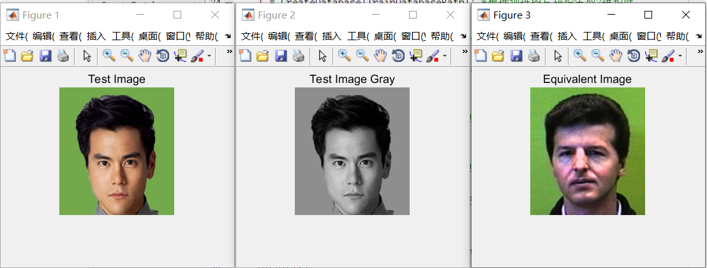Image resolution: width=707 pixels, height=268 pixels.
Task: Click the 'Test Image Gray' title text
Action: coord(352,79)
